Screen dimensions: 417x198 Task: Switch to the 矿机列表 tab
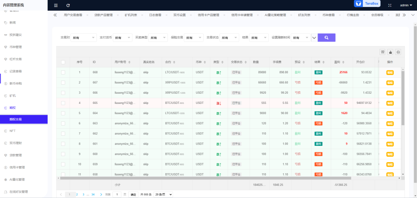131,15
